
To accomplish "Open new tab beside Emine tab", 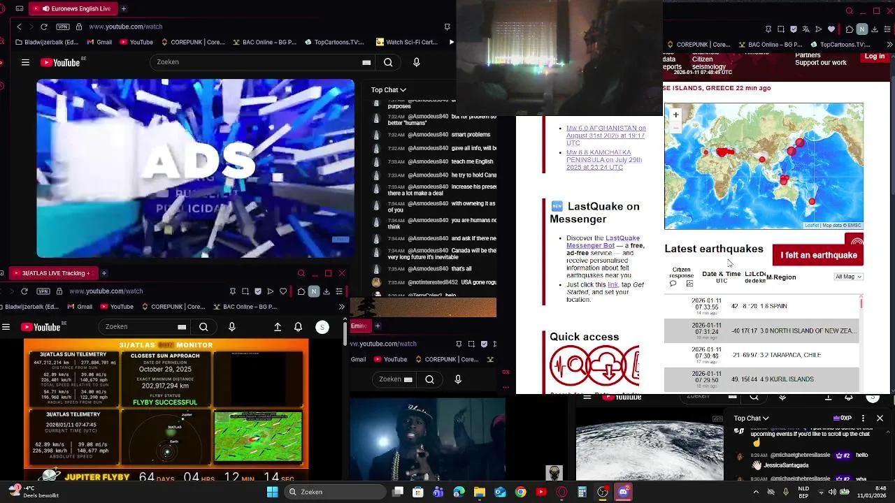I will coord(378,326).
